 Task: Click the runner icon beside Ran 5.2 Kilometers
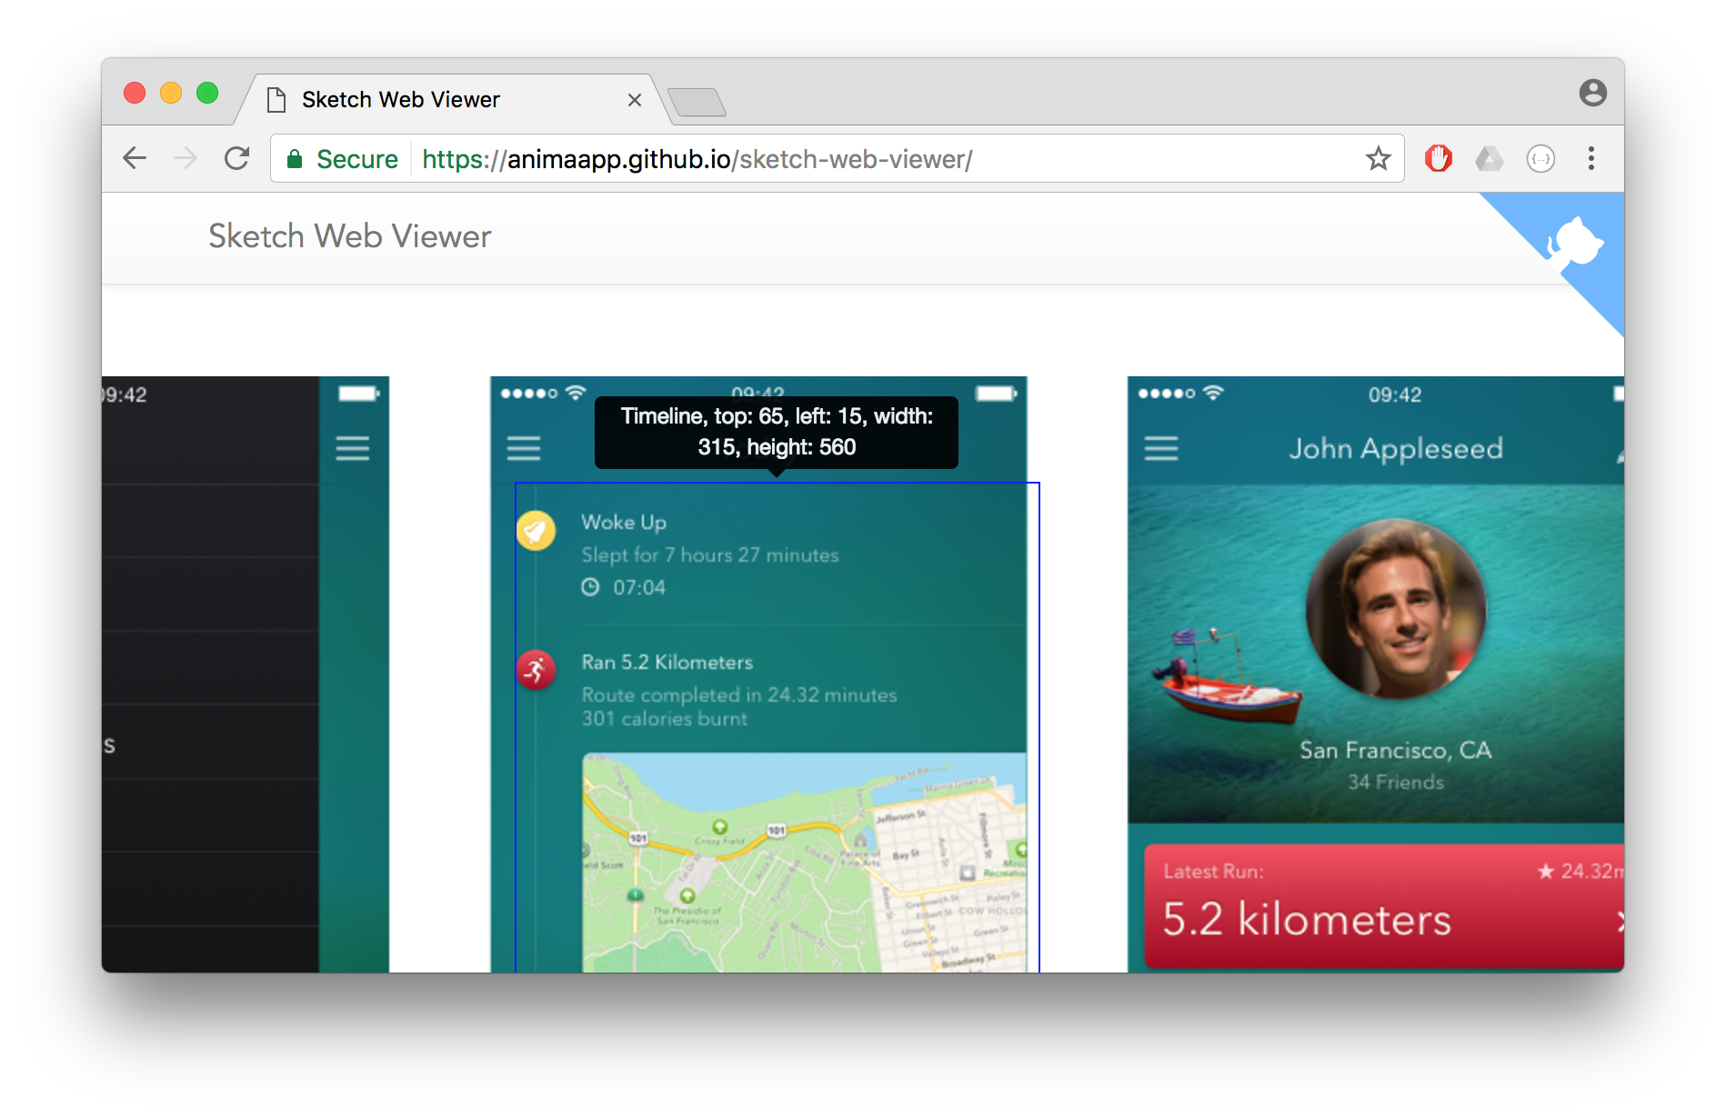click(x=536, y=670)
